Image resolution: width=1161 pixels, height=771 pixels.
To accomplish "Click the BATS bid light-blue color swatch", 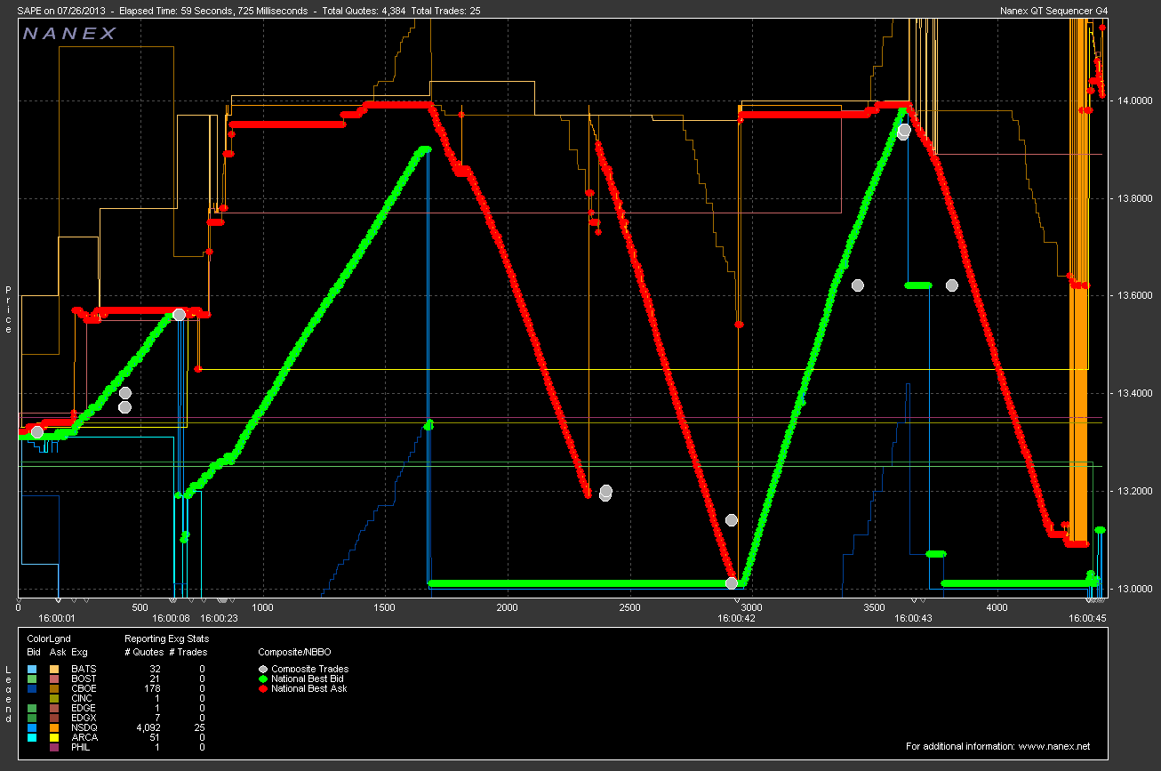I will point(32,669).
